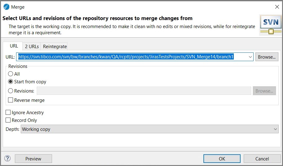Toggle the Ignore Ancestry checkbox
283x166 pixels.
click(8, 113)
